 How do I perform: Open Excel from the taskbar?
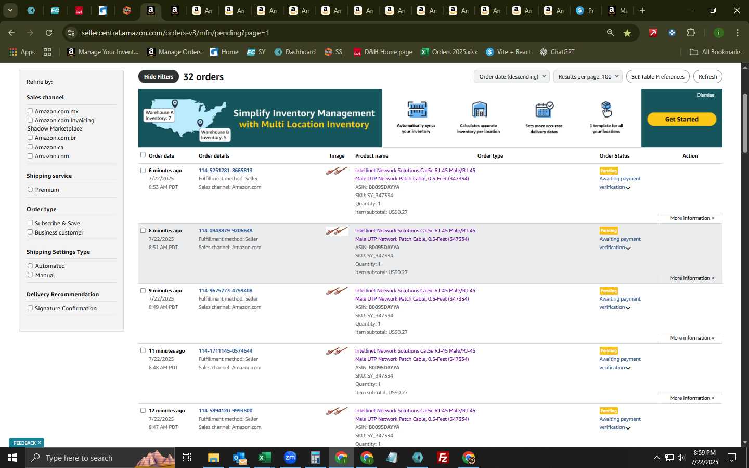(265, 458)
